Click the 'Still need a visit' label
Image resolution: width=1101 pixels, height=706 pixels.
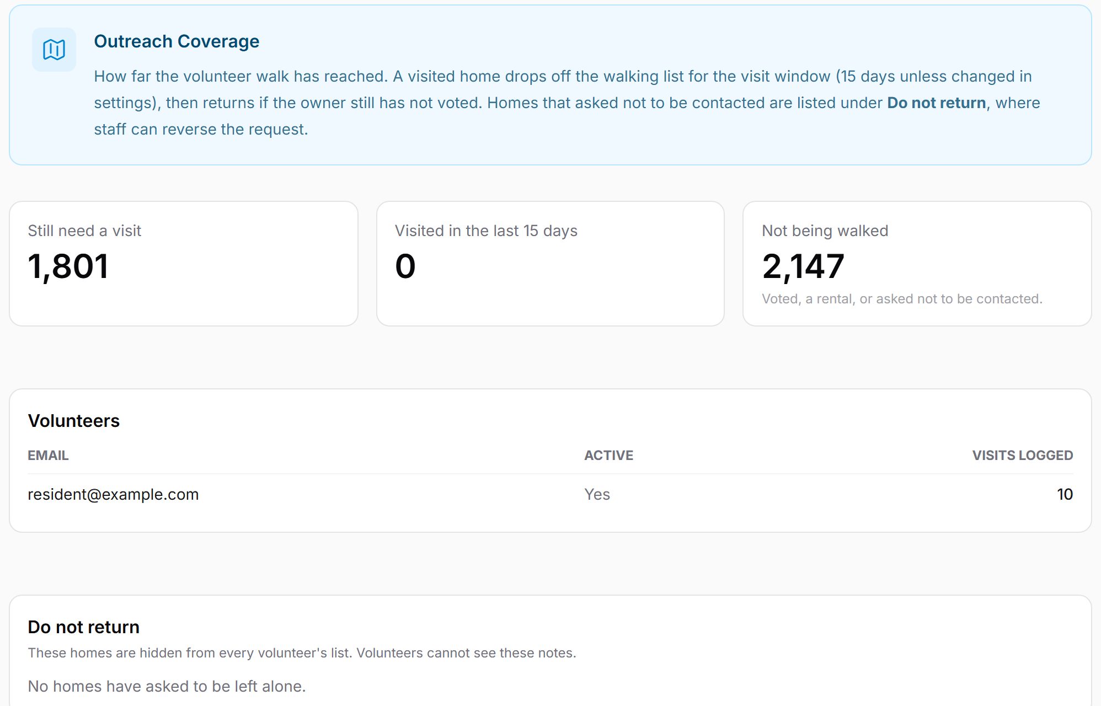[x=84, y=231]
